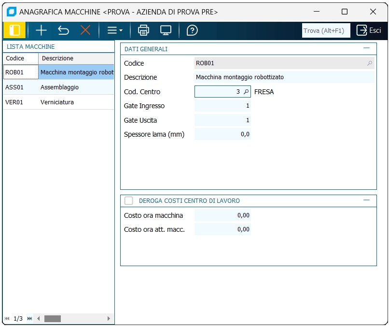The height and width of the screenshot is (326, 389).
Task: Enable Deroga Costi Centro di Lavoro checkbox
Action: click(x=129, y=200)
